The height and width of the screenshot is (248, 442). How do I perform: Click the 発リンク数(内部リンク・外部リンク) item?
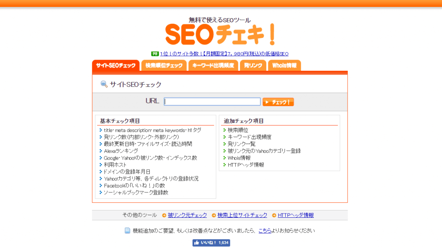pos(141,137)
